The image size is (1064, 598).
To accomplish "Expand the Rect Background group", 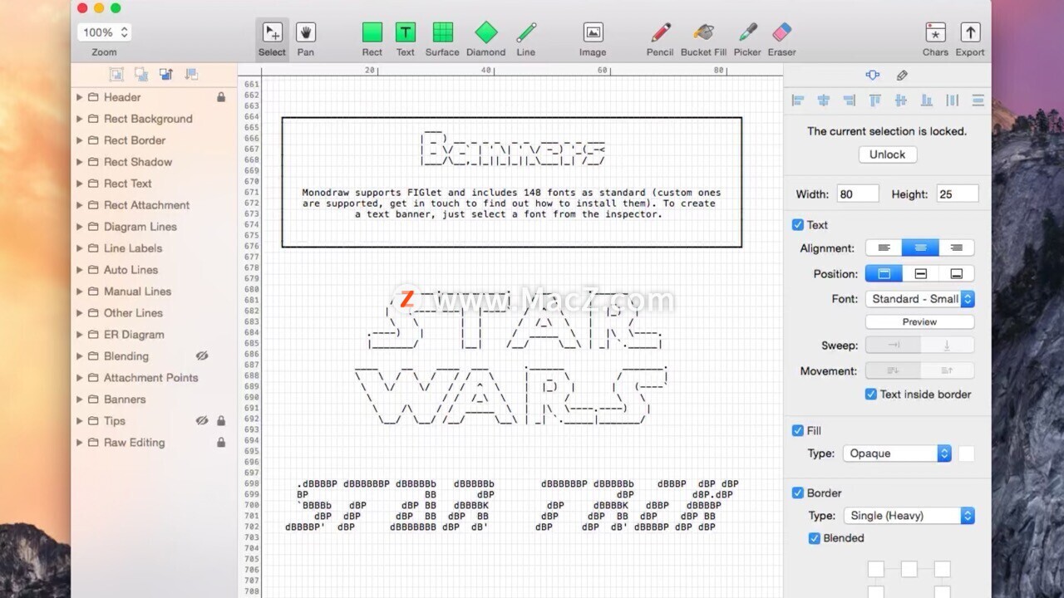I will [x=80, y=119].
